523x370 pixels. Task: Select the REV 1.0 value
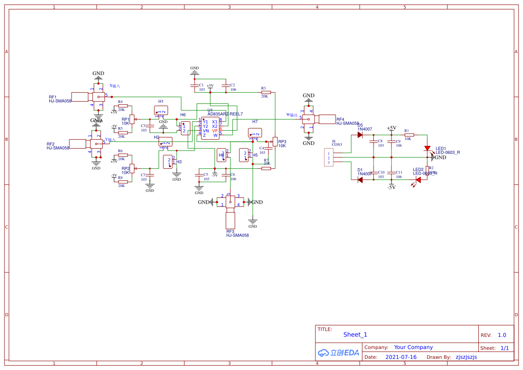tap(502, 335)
